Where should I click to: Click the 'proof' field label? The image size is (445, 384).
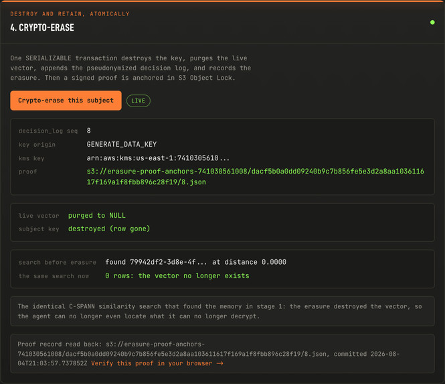[x=27, y=172]
